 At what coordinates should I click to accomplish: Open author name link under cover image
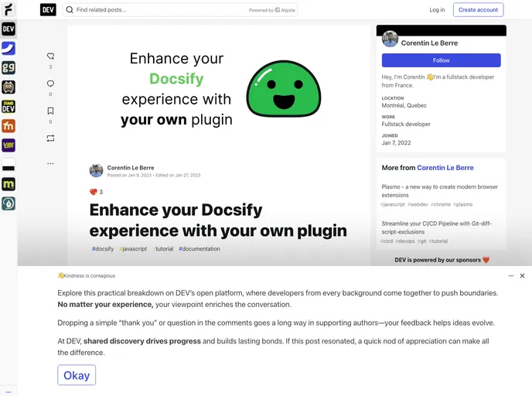coord(131,168)
